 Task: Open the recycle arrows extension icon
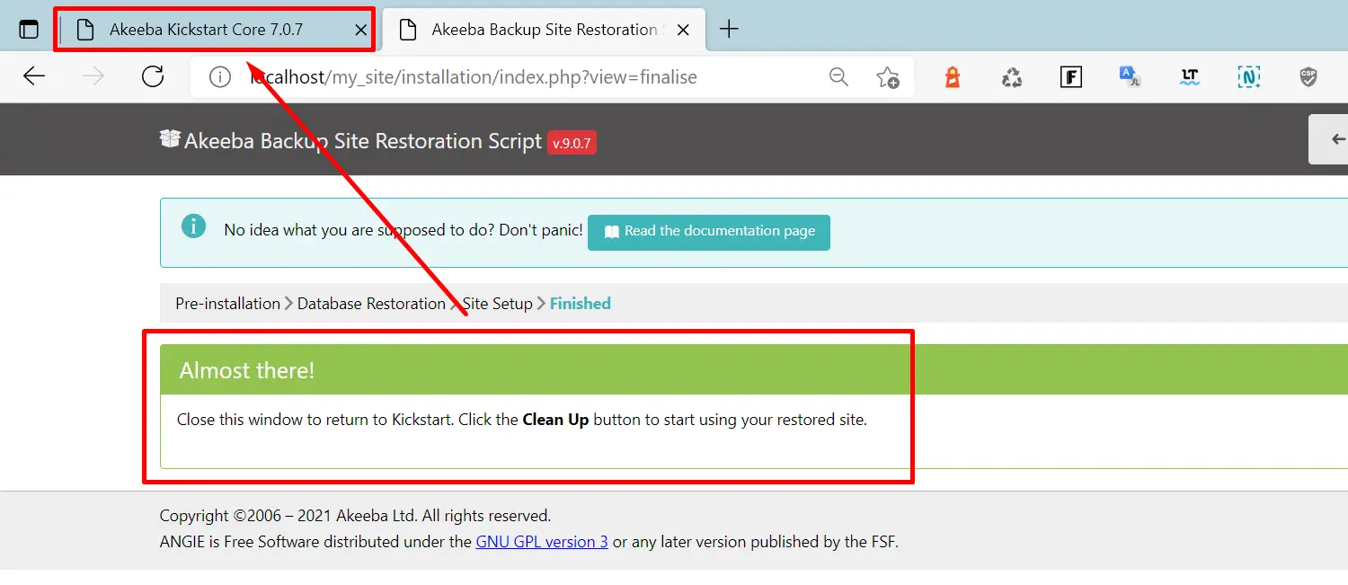[x=1012, y=77]
